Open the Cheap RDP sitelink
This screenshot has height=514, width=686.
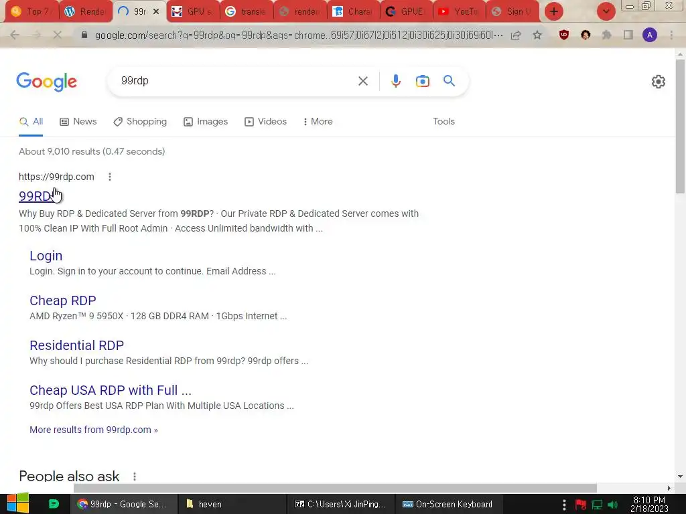pyautogui.click(x=62, y=301)
